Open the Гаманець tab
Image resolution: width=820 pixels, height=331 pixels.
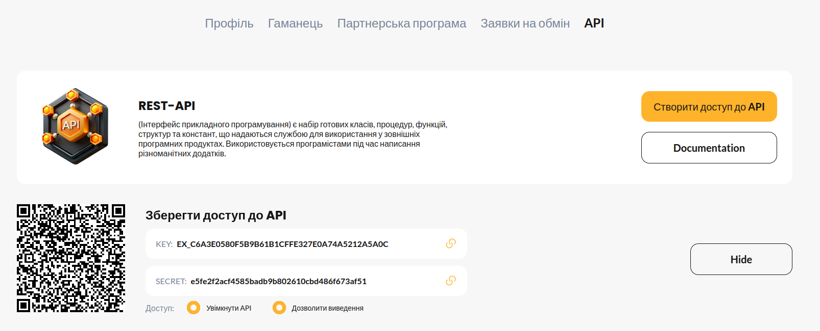coord(295,23)
